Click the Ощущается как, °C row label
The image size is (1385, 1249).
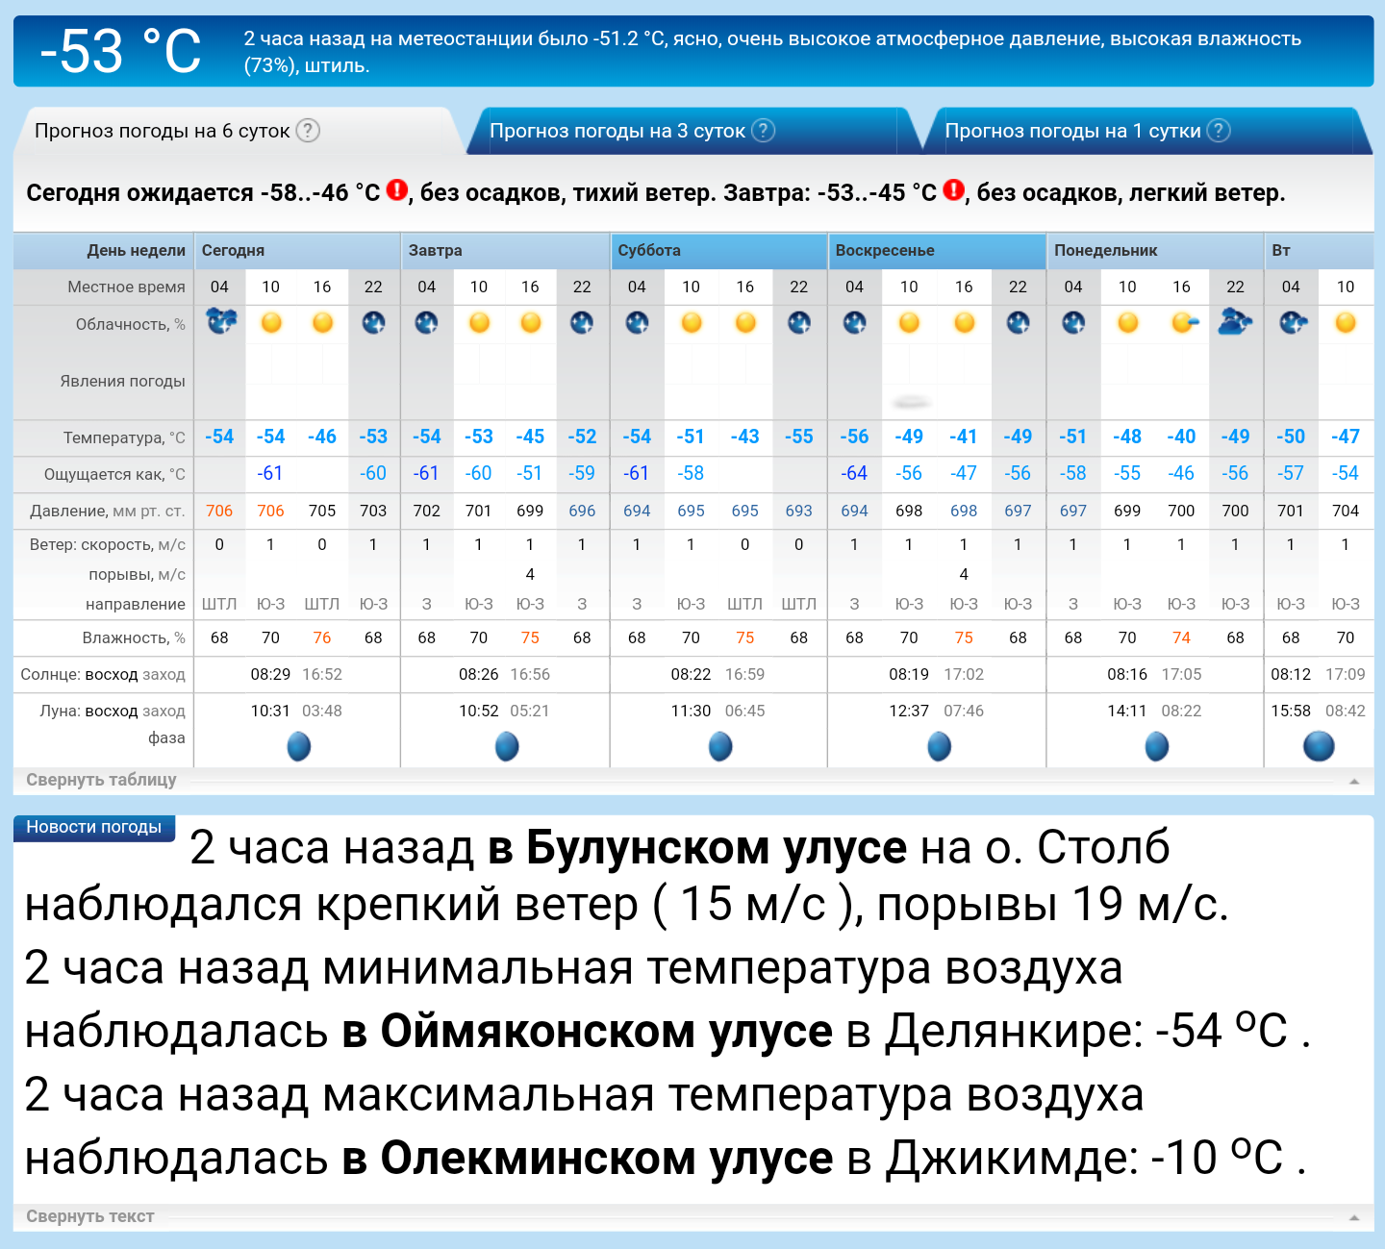[114, 474]
